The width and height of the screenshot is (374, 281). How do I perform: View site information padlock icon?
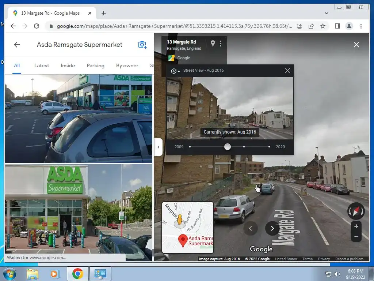(x=51, y=26)
